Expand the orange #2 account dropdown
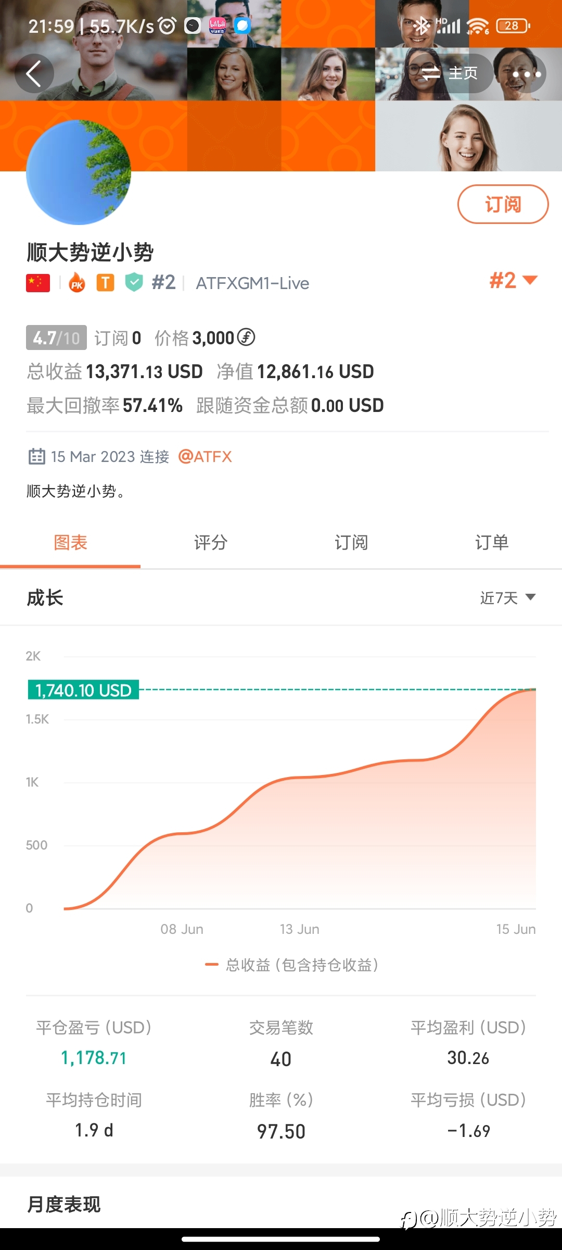Viewport: 562px width, 1250px height. coord(513,280)
